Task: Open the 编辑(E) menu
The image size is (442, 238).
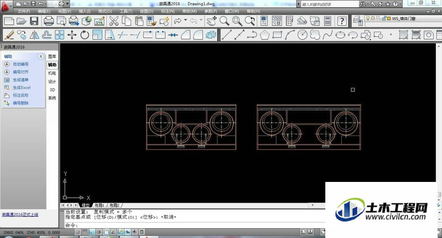Action: pos(44,11)
